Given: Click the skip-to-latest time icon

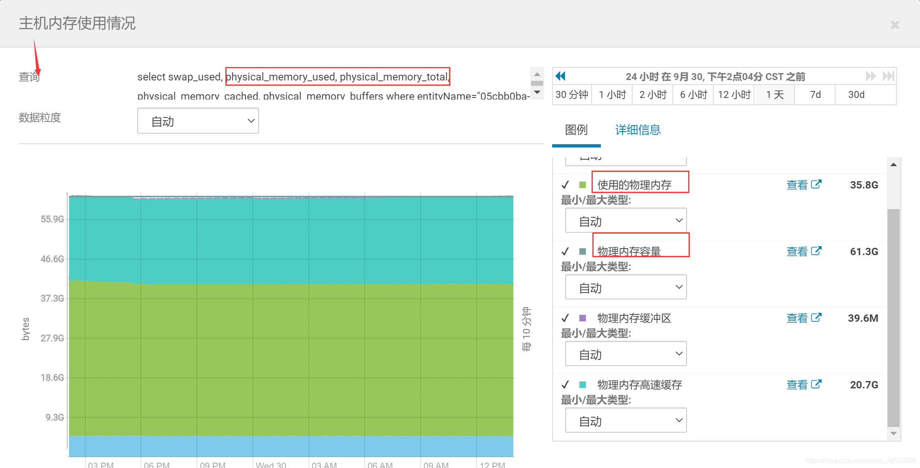Looking at the screenshot, I should [888, 76].
